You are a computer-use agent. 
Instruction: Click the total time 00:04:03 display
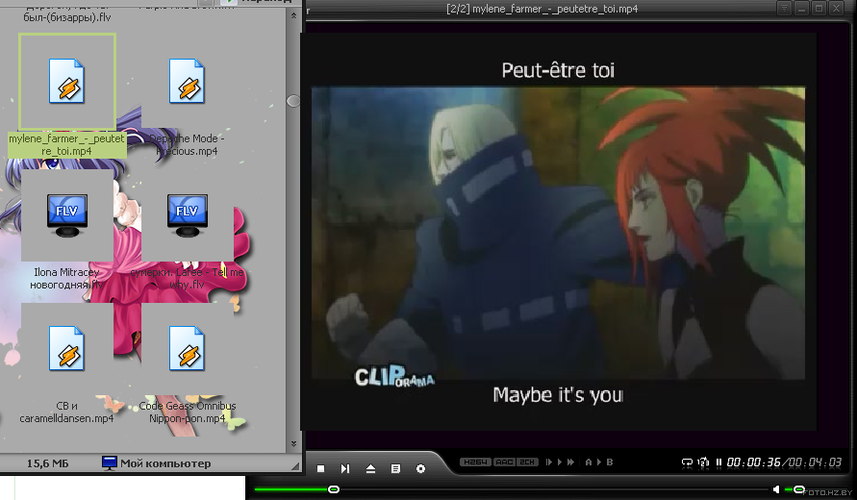point(815,462)
